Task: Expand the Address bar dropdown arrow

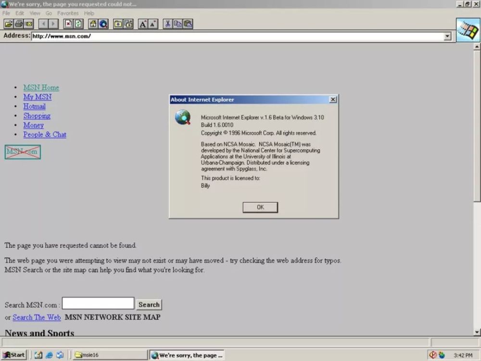Action: pyautogui.click(x=447, y=37)
